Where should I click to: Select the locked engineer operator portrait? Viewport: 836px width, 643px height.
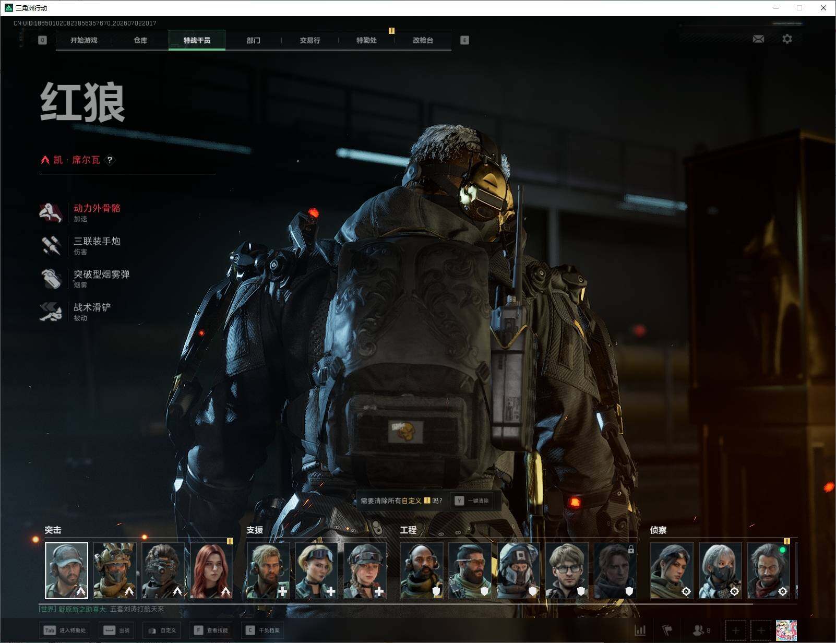pyautogui.click(x=615, y=570)
